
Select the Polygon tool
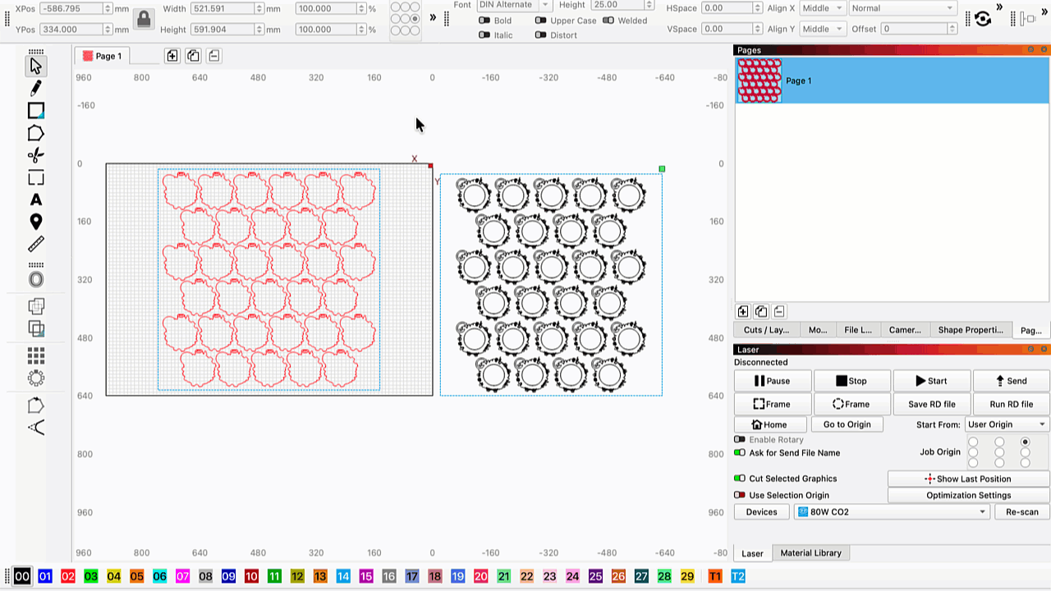(35, 133)
